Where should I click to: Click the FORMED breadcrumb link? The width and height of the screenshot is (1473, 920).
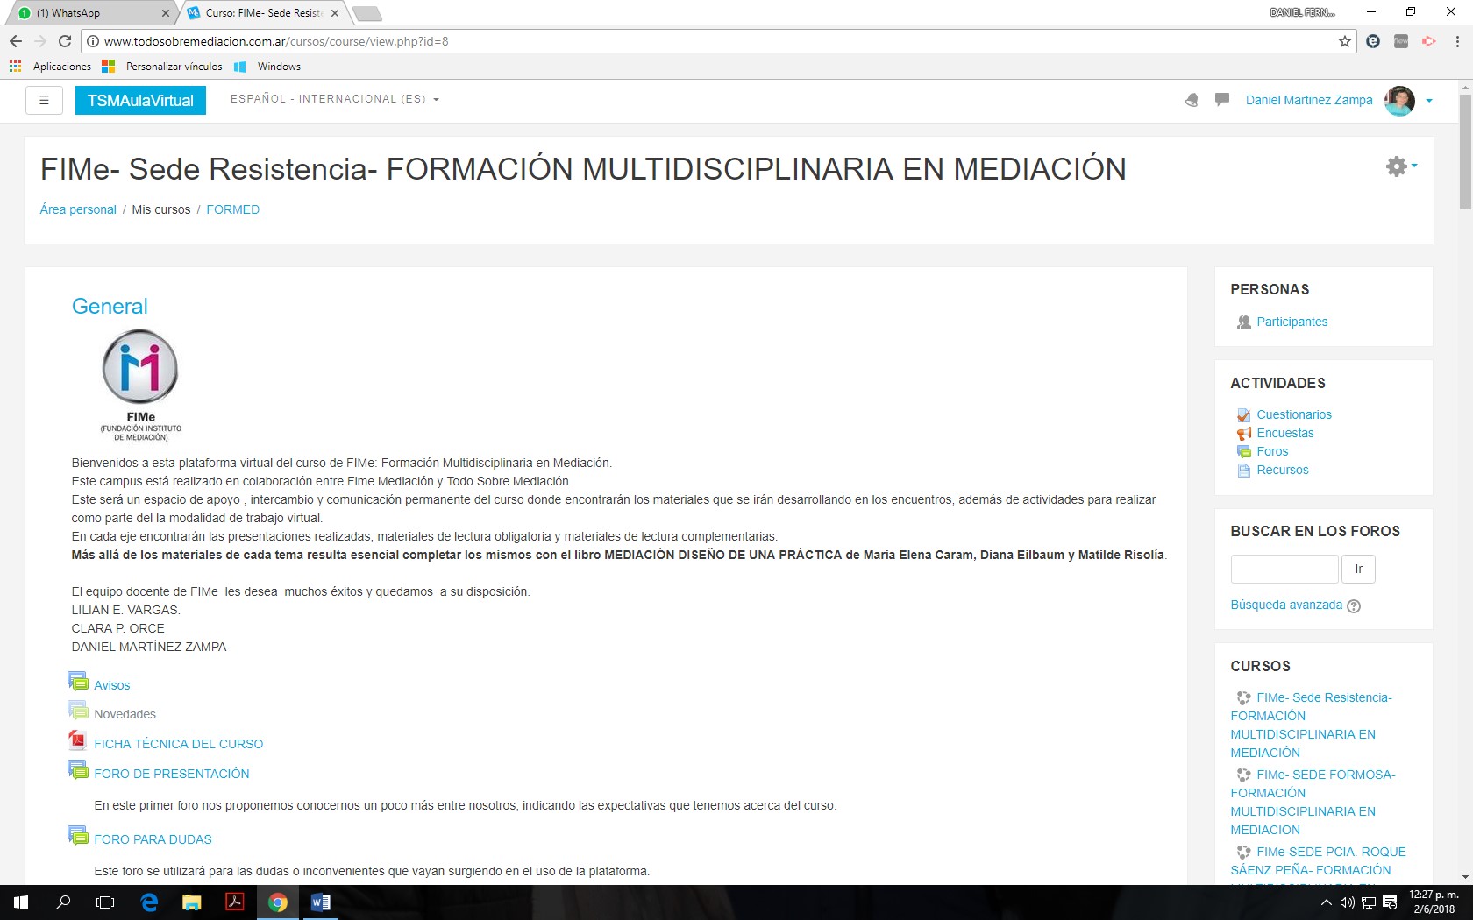pyautogui.click(x=232, y=209)
